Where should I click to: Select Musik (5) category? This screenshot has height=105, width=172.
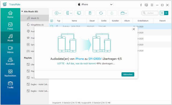click(35, 18)
